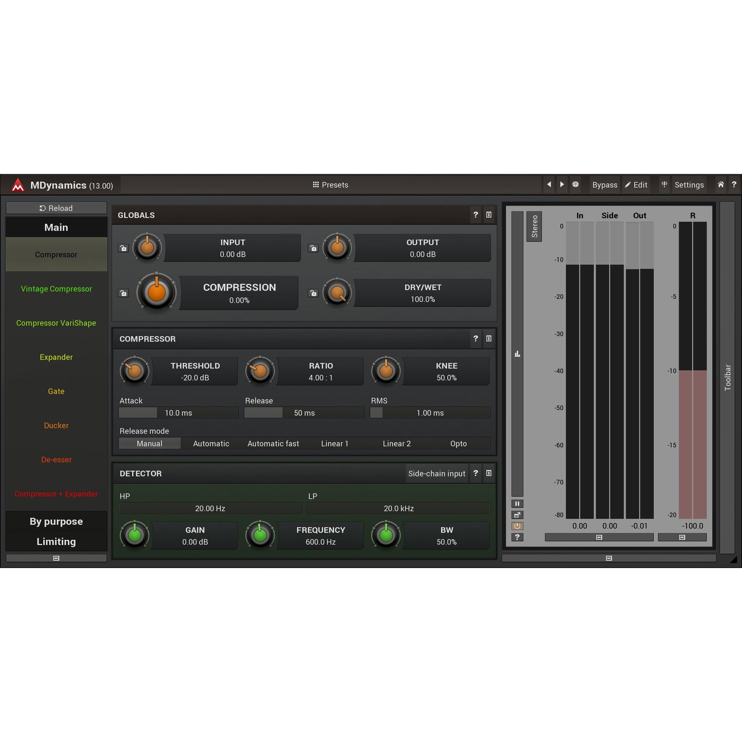Click the home icon in the title bar
Image resolution: width=742 pixels, height=742 pixels.
pyautogui.click(x=720, y=184)
